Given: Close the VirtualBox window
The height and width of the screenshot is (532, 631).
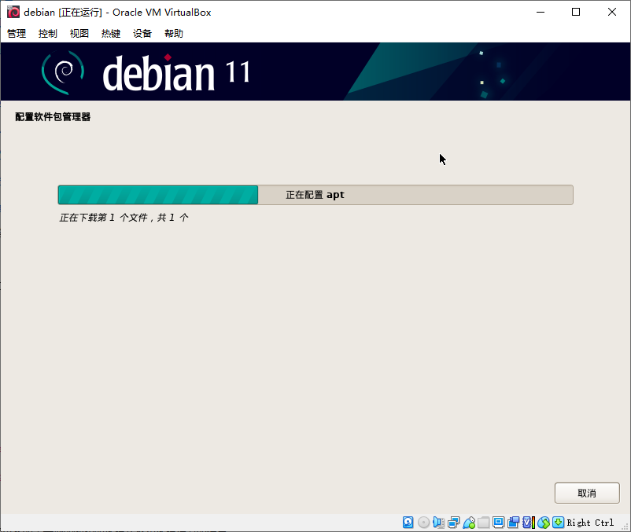Looking at the screenshot, I should pos(611,12).
